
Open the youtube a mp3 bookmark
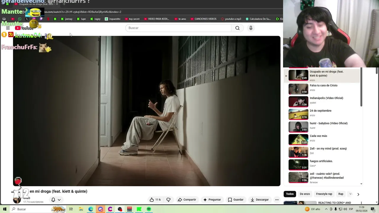pos(231,19)
